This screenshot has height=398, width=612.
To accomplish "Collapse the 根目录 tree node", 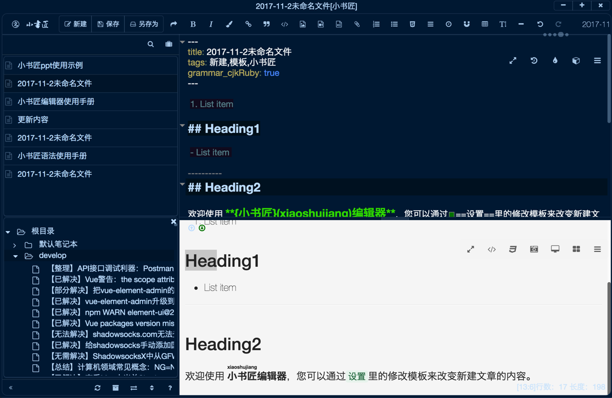I will click(x=8, y=232).
